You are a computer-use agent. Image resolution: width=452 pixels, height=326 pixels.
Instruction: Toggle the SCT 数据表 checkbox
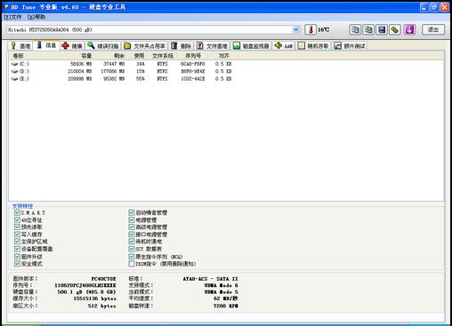pos(132,249)
